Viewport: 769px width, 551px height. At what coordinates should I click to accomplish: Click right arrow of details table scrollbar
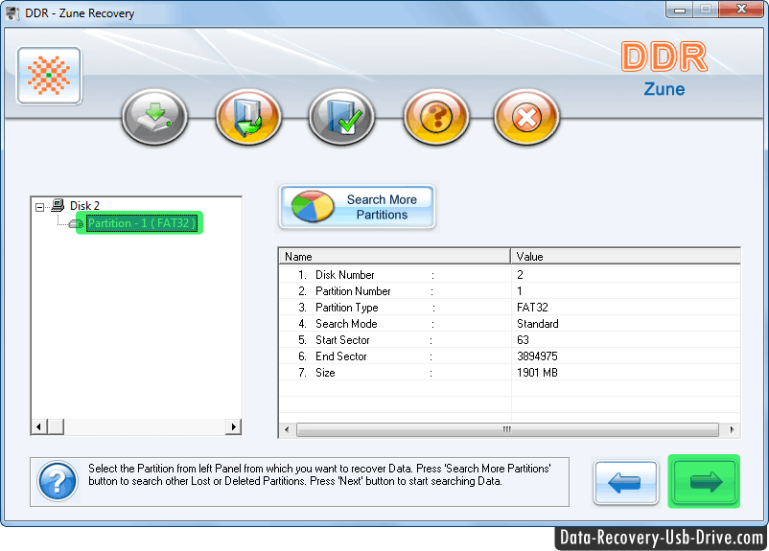[x=732, y=430]
